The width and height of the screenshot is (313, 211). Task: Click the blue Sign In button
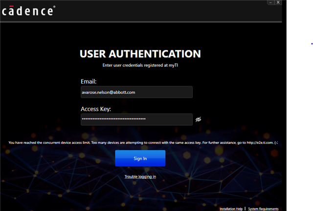[140, 158]
